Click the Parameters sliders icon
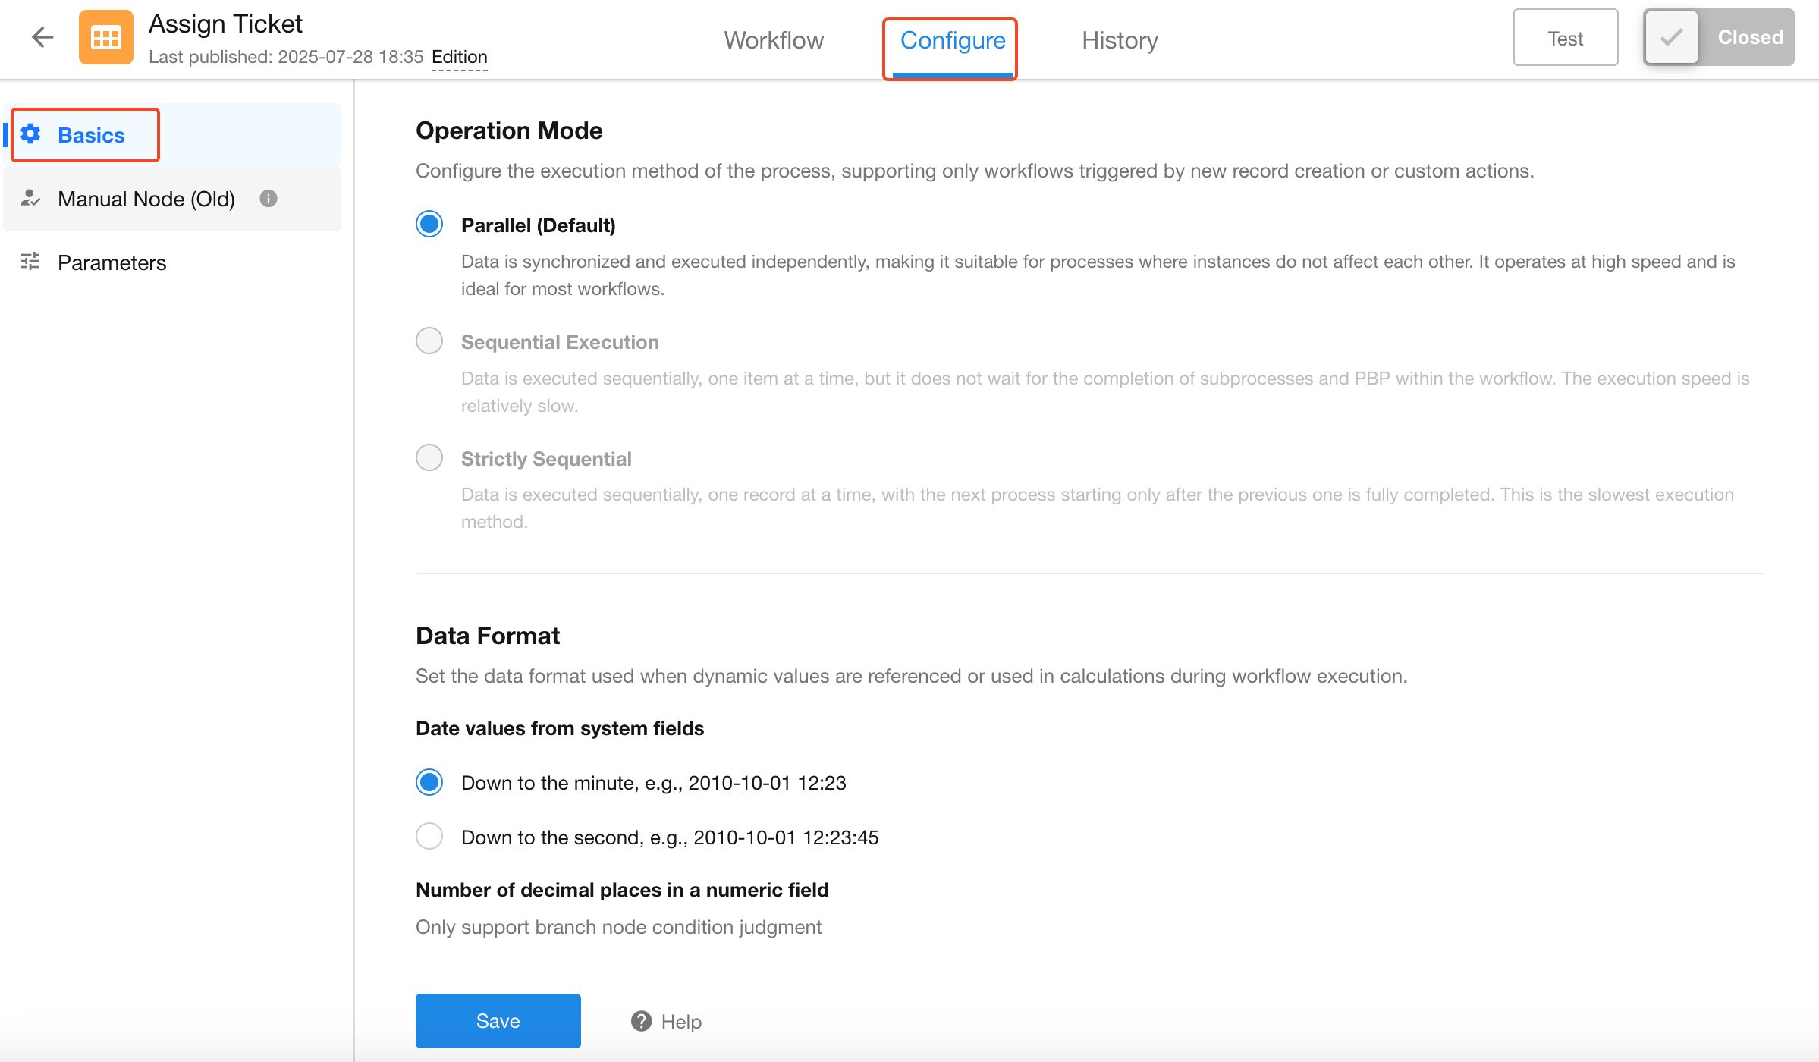This screenshot has width=1819, height=1062. 30,262
